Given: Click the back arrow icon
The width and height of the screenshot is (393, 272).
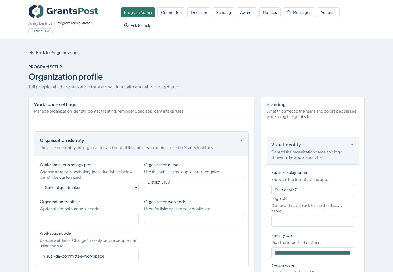Looking at the screenshot, I should click(32, 52).
